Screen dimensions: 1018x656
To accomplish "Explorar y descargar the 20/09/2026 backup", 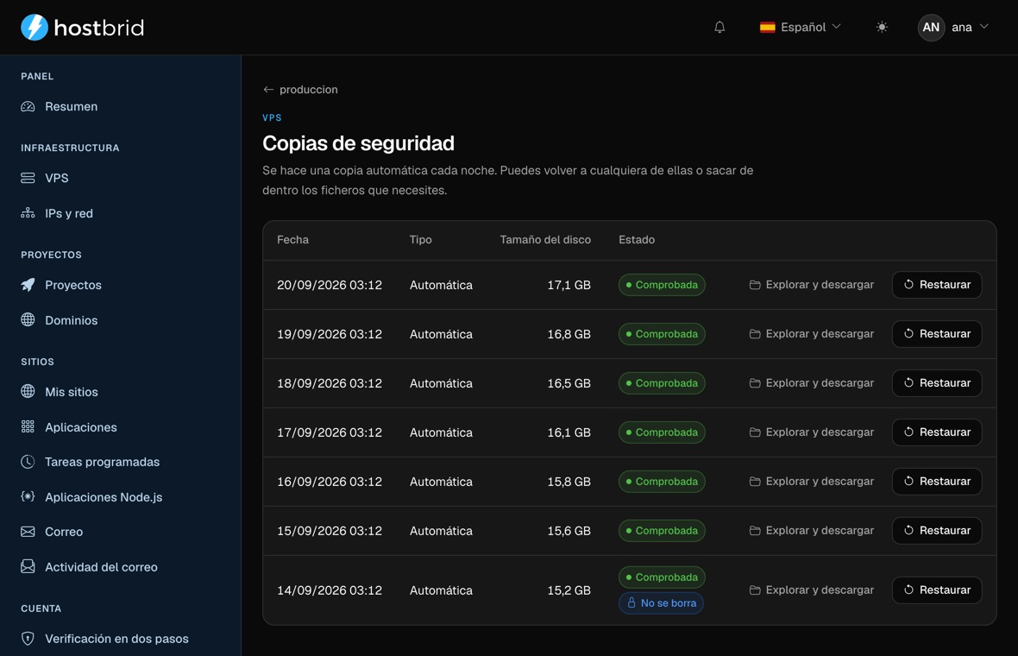I will [812, 285].
